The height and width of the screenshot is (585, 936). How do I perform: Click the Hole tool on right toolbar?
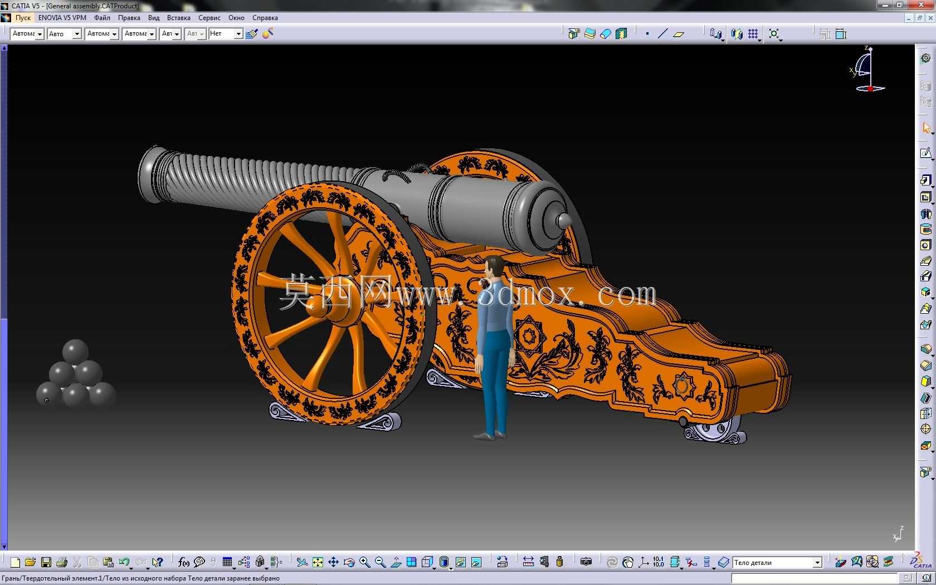click(926, 245)
